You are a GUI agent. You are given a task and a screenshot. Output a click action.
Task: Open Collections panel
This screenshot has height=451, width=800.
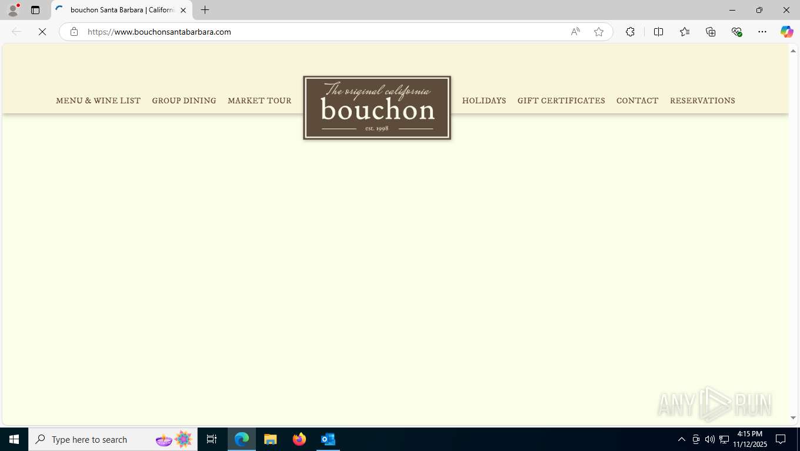coord(711,32)
